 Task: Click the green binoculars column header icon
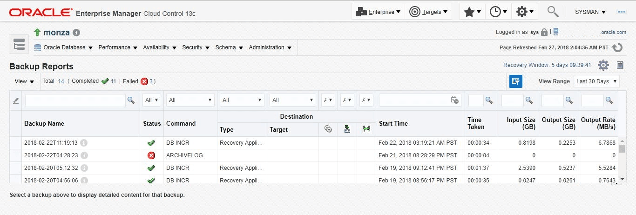click(x=366, y=129)
